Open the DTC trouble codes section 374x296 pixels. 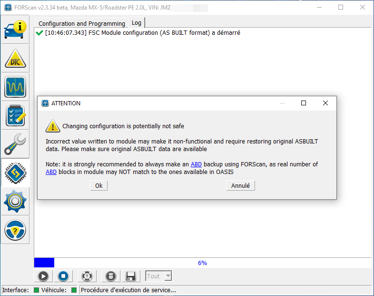[15, 58]
